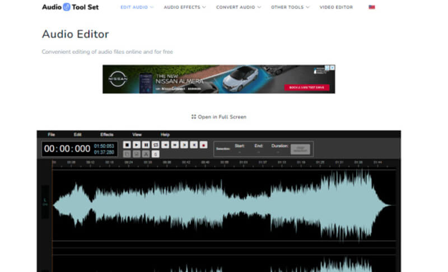The image size is (448, 272).
Task: Click the book a test drive button
Action: (307, 87)
